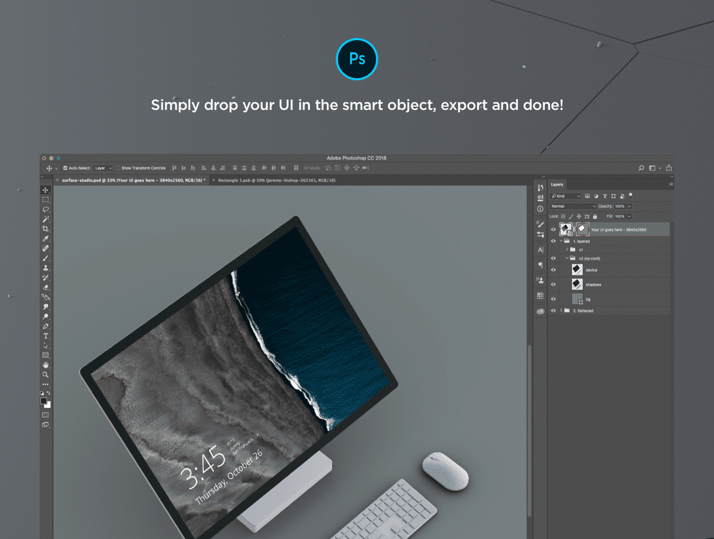Switch to the Rectangle 1.psb tab
714x539 pixels.
point(276,180)
